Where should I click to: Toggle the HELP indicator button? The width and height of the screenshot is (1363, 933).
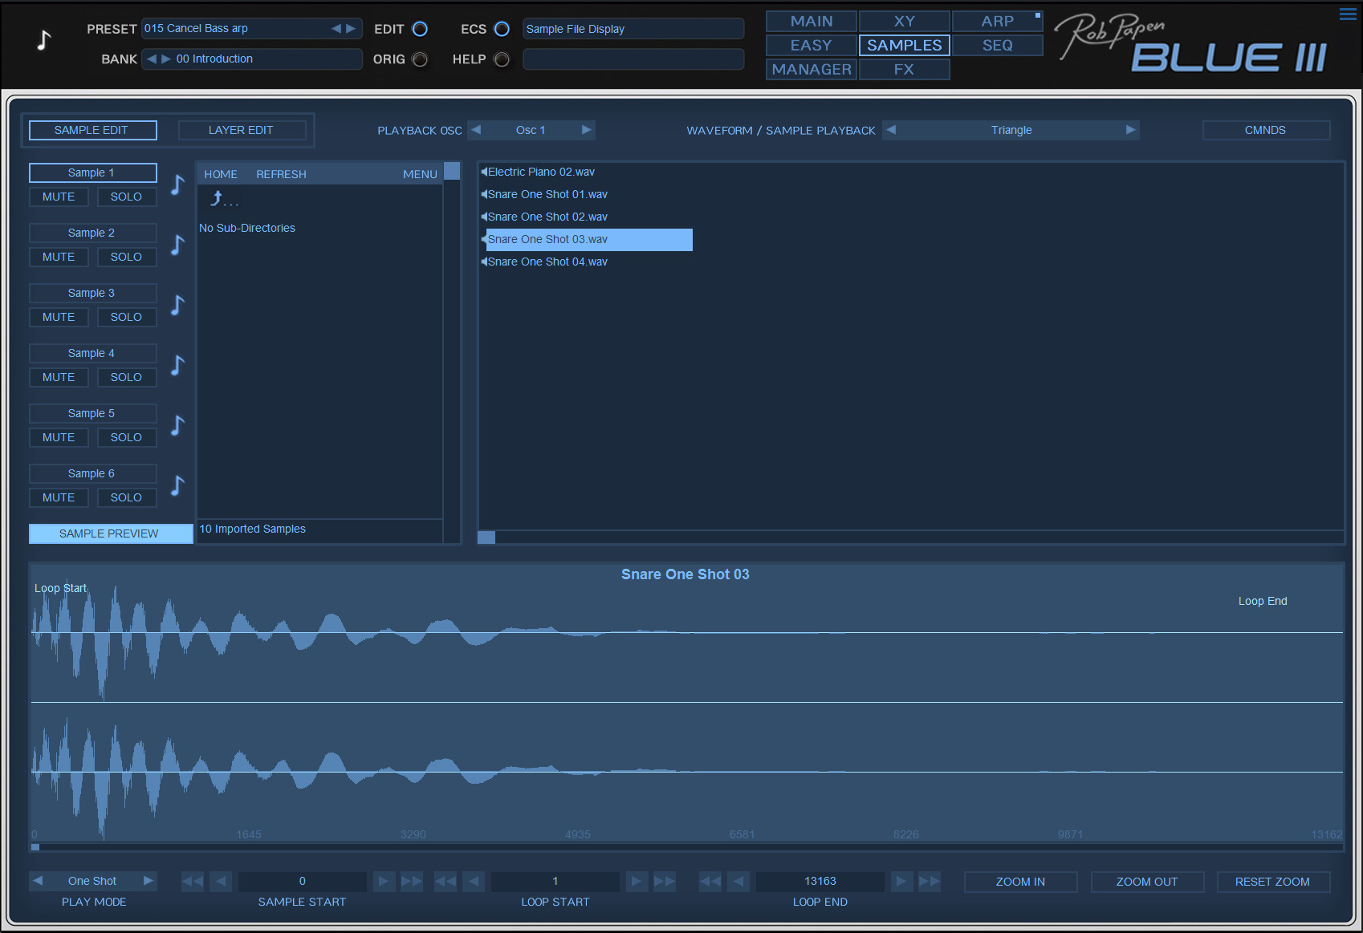pos(502,59)
